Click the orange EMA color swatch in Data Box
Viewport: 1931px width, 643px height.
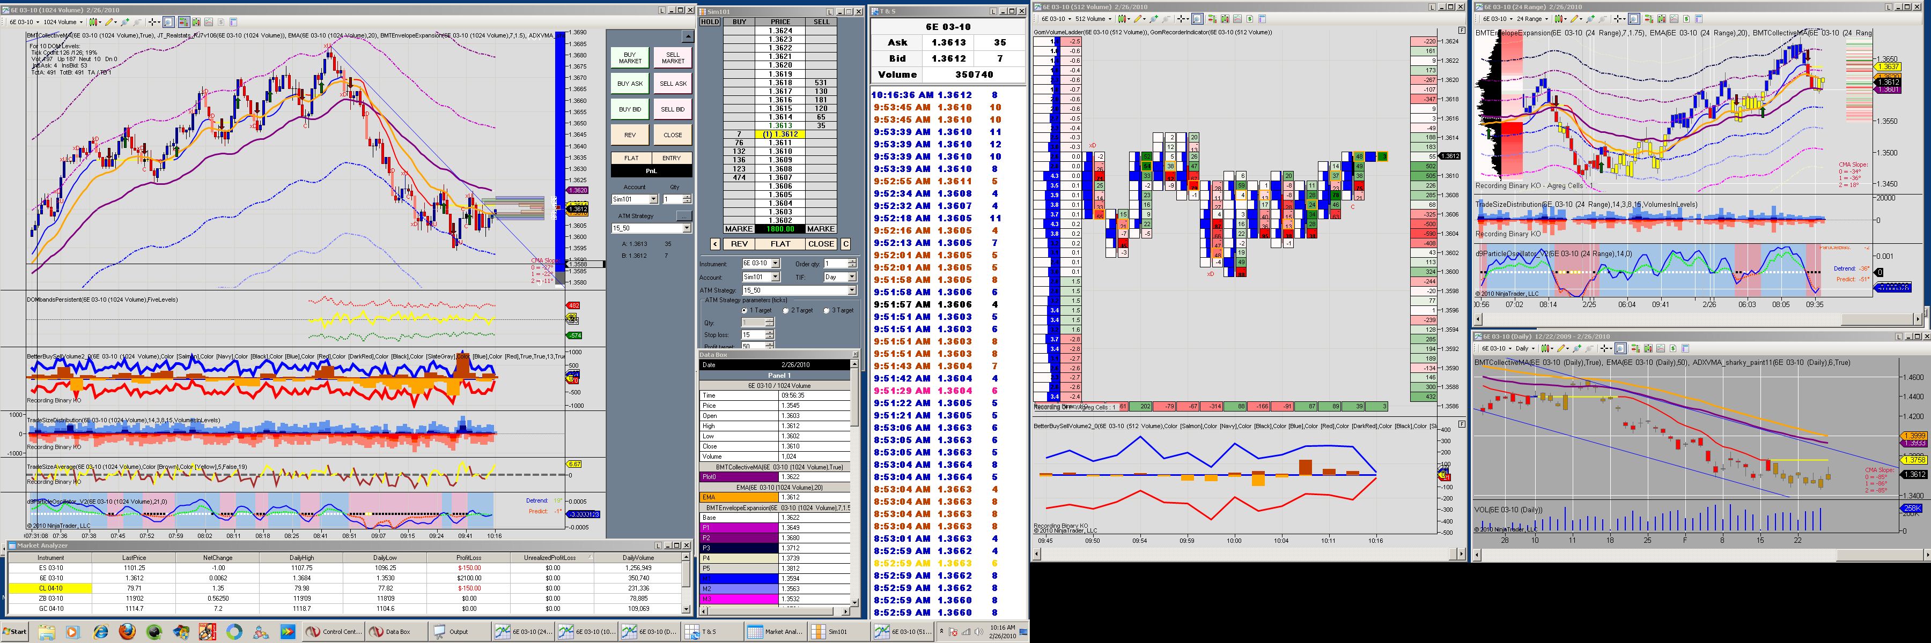739,497
